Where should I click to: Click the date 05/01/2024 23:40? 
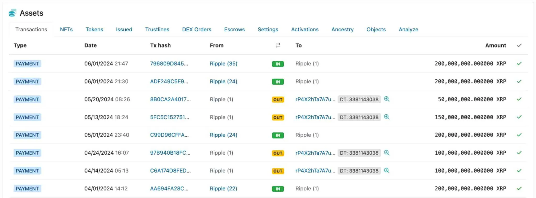(x=107, y=135)
